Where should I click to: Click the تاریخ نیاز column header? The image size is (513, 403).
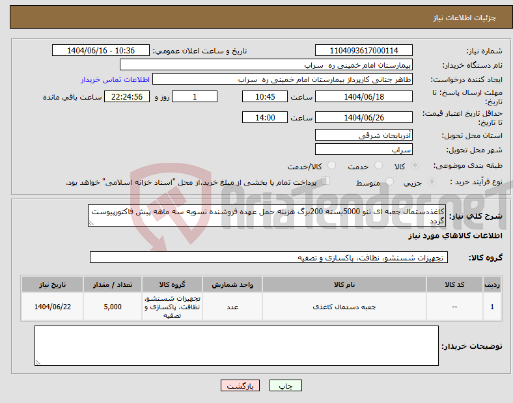[x=52, y=285]
